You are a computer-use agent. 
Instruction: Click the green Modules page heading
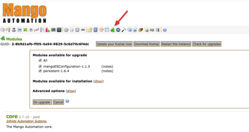pos(14,39)
